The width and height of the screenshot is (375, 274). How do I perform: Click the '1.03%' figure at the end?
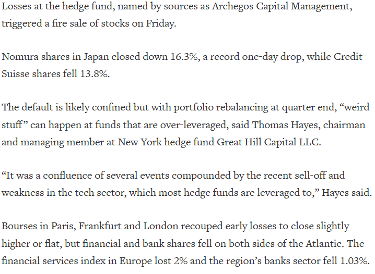(x=354, y=261)
